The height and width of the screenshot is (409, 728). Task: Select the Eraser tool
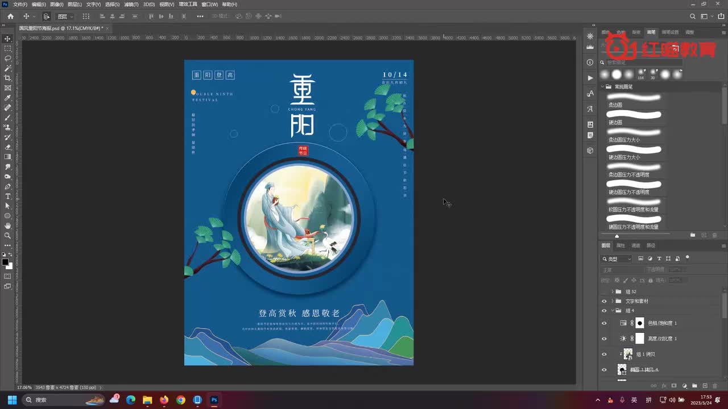click(8, 147)
